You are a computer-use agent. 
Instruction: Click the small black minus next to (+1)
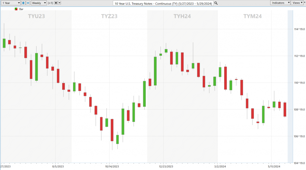(59, 3)
